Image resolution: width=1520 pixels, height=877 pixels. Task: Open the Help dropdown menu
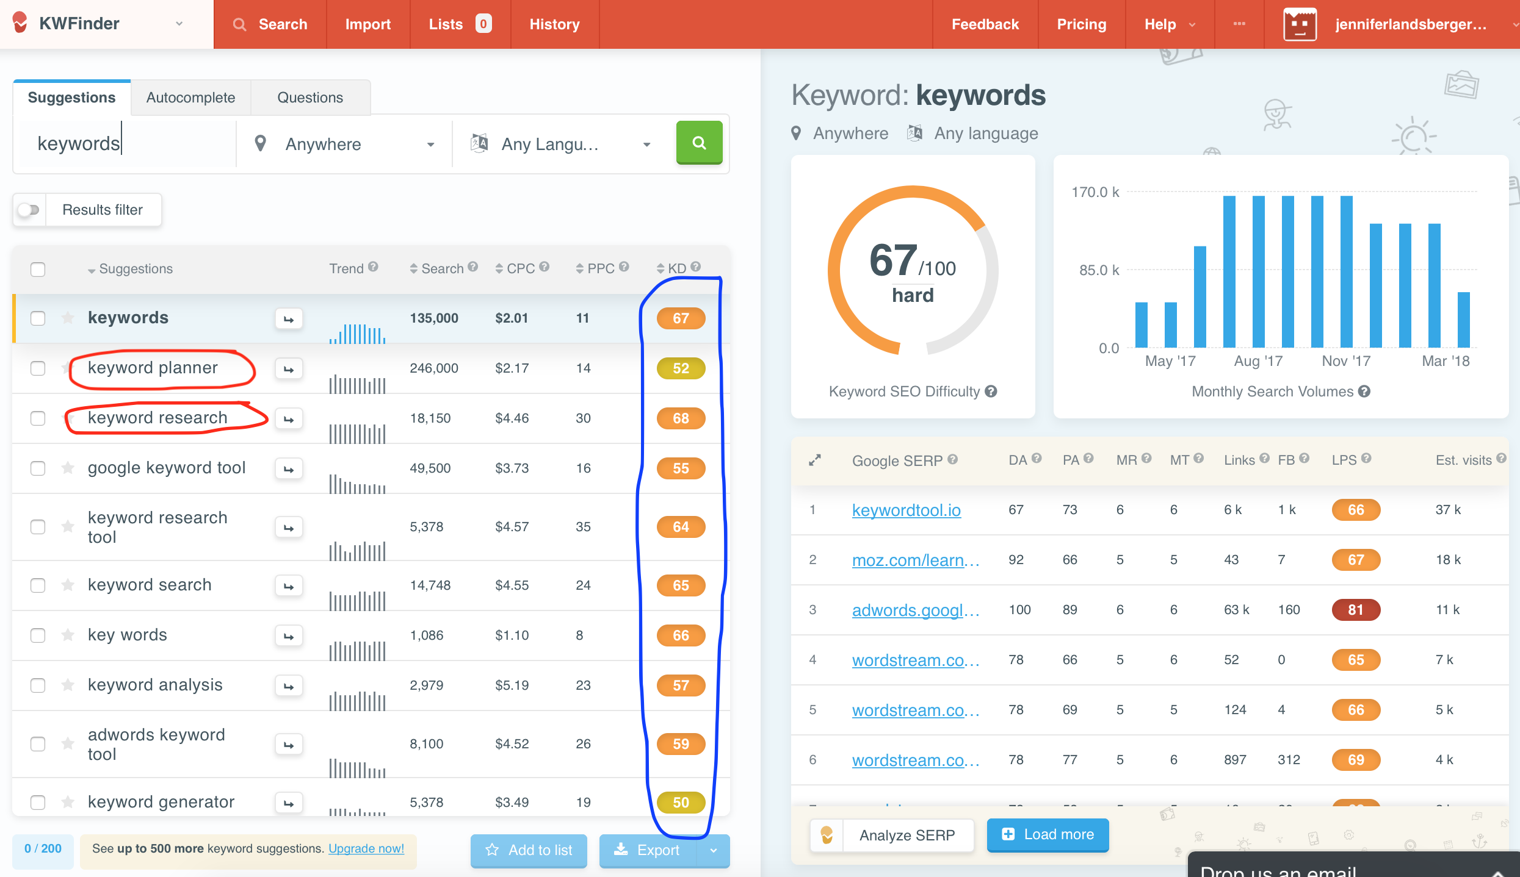point(1170,24)
